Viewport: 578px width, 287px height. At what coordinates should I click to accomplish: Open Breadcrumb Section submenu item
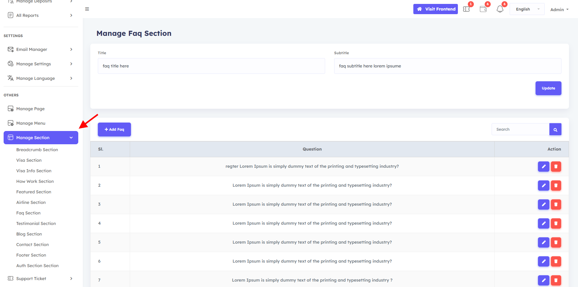[37, 150]
